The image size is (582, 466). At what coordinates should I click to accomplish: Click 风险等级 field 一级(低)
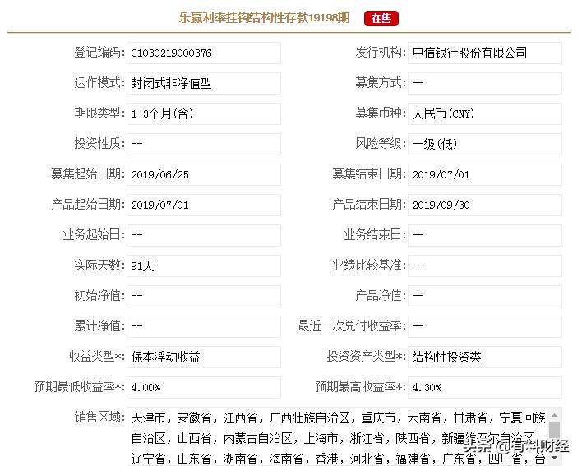485,144
